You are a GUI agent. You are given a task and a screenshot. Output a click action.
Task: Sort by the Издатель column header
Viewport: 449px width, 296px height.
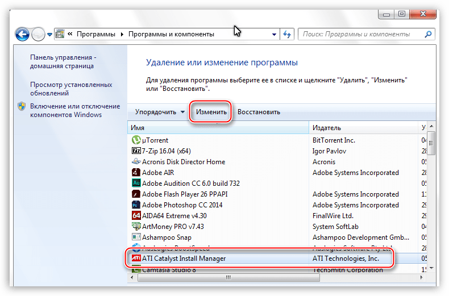coord(364,128)
